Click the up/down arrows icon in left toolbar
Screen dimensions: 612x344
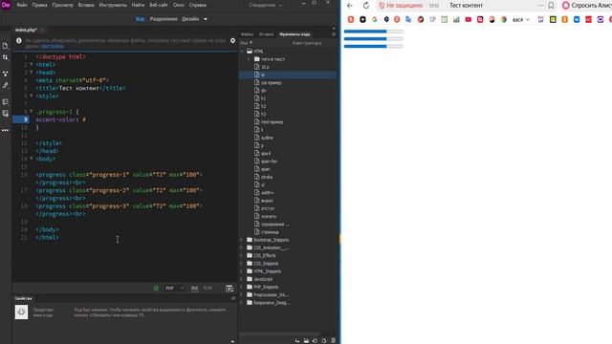pyautogui.click(x=5, y=57)
